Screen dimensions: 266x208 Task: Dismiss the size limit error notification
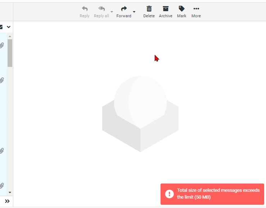[x=212, y=194]
